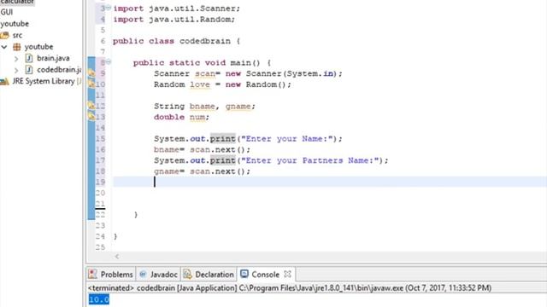547x307 pixels.
Task: Collapse the youtube package node
Action: 4,47
